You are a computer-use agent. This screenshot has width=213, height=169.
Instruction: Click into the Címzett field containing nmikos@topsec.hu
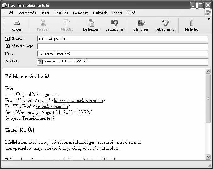[122, 39]
